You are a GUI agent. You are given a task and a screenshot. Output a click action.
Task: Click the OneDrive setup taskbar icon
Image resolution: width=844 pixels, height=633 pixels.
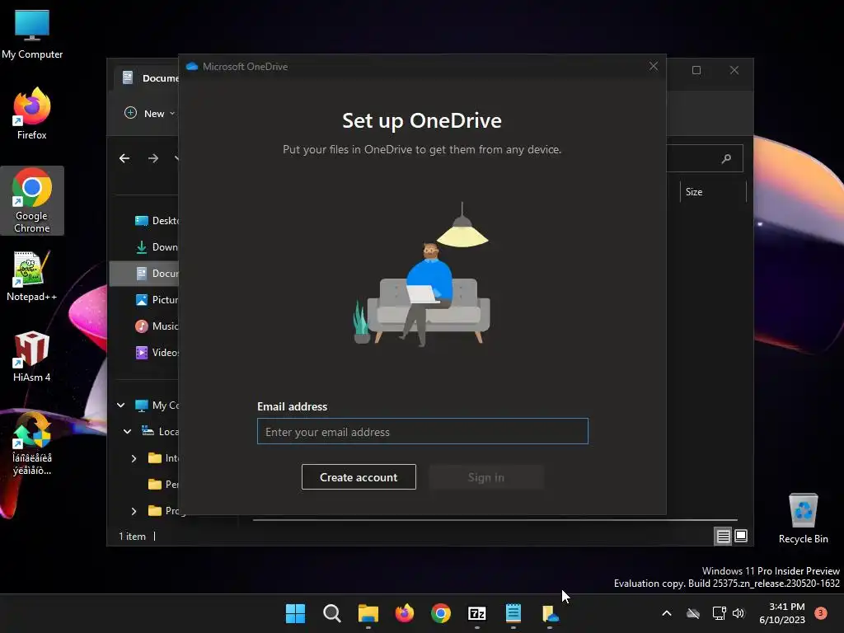(550, 613)
